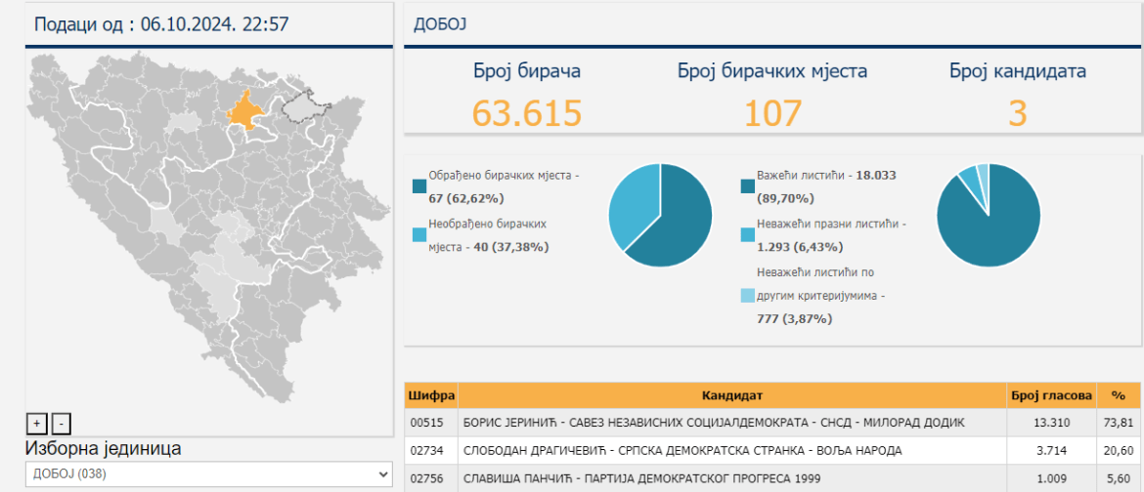
Task: Select the orange highlighted Doboj region on map
Action: [243, 110]
